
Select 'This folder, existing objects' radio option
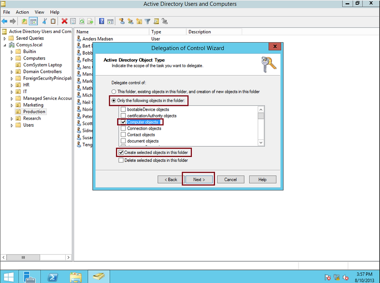114,92
